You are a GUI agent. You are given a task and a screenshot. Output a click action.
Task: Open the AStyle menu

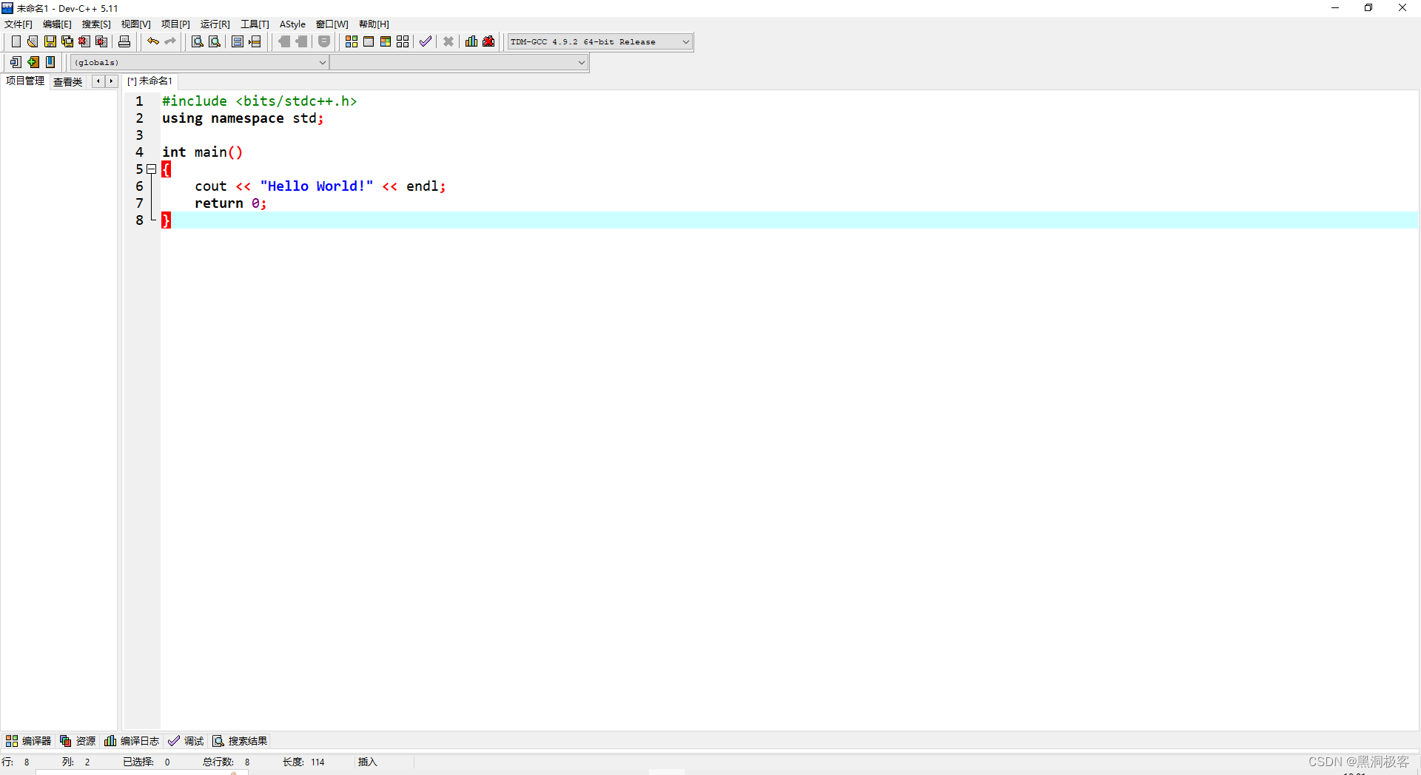pos(292,24)
